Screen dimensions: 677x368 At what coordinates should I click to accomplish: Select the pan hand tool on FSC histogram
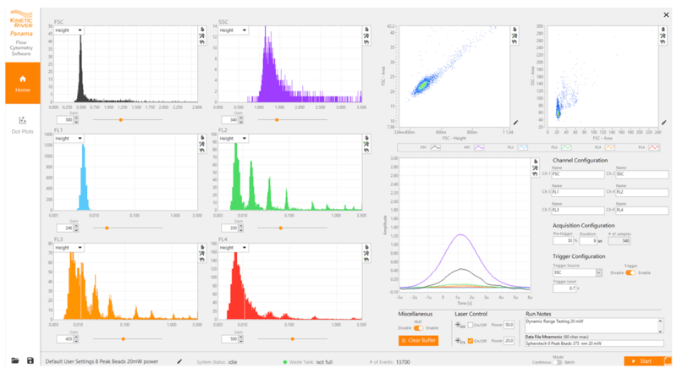coord(201,41)
